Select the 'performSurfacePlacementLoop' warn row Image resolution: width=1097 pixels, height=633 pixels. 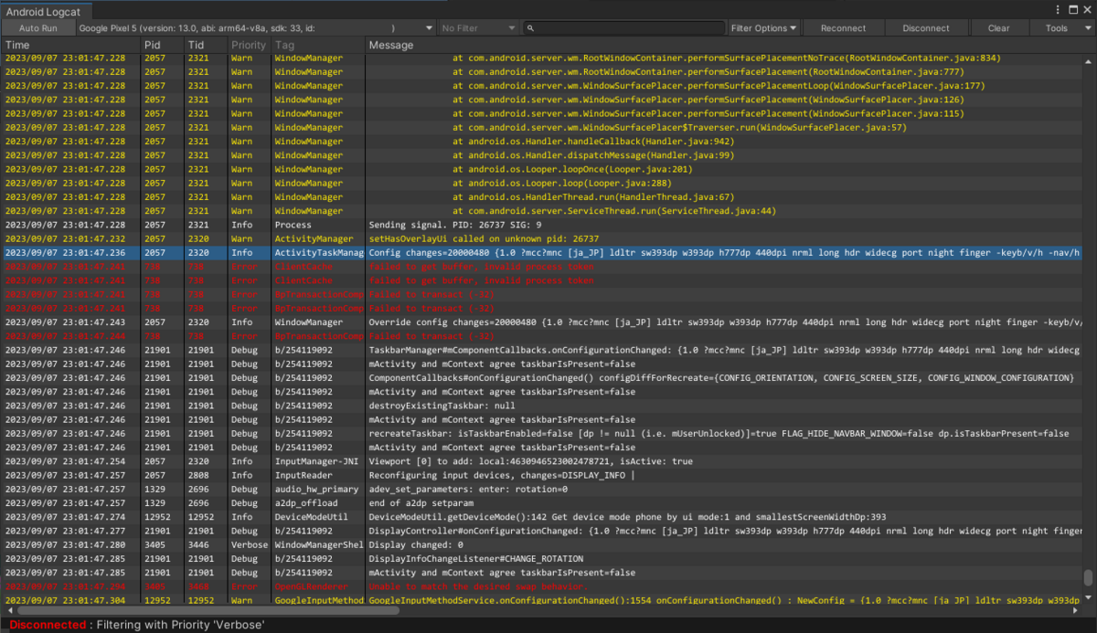coord(542,86)
